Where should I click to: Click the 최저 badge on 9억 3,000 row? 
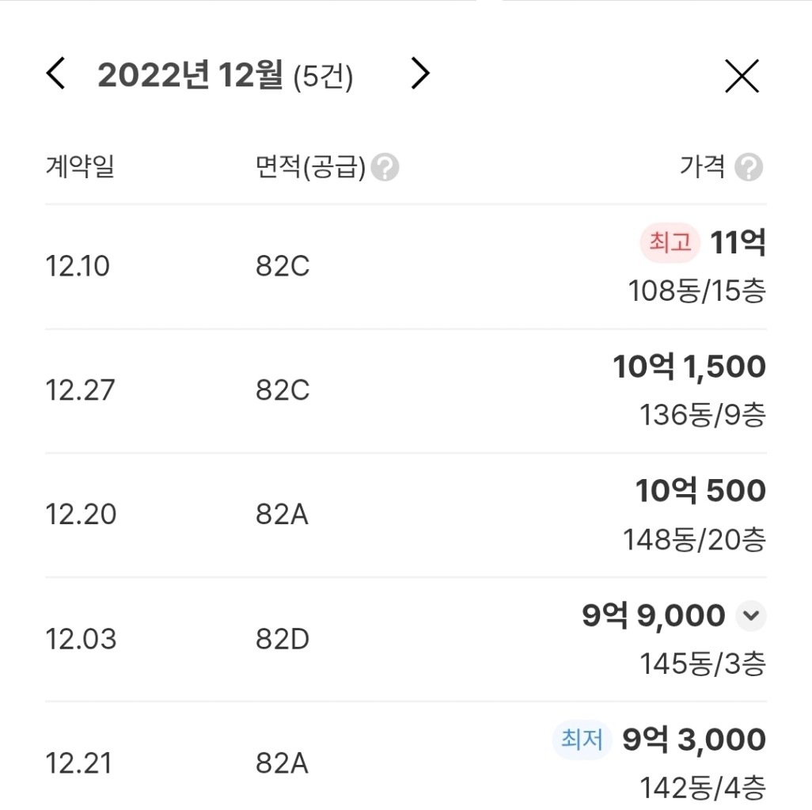click(x=582, y=739)
